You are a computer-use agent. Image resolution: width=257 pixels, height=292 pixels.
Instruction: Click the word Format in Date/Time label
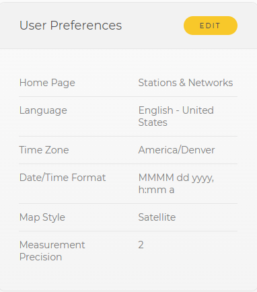click(x=89, y=178)
